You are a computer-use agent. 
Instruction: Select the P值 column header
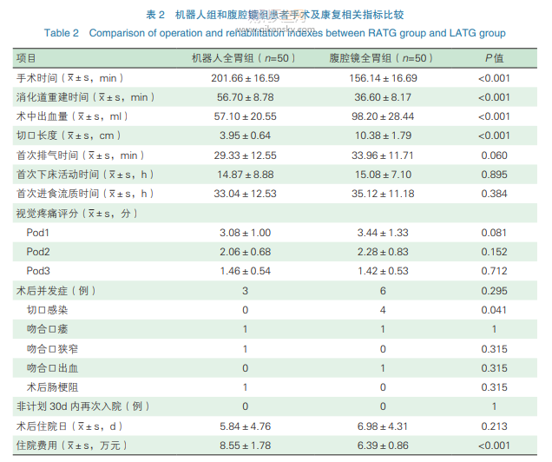pos(494,58)
